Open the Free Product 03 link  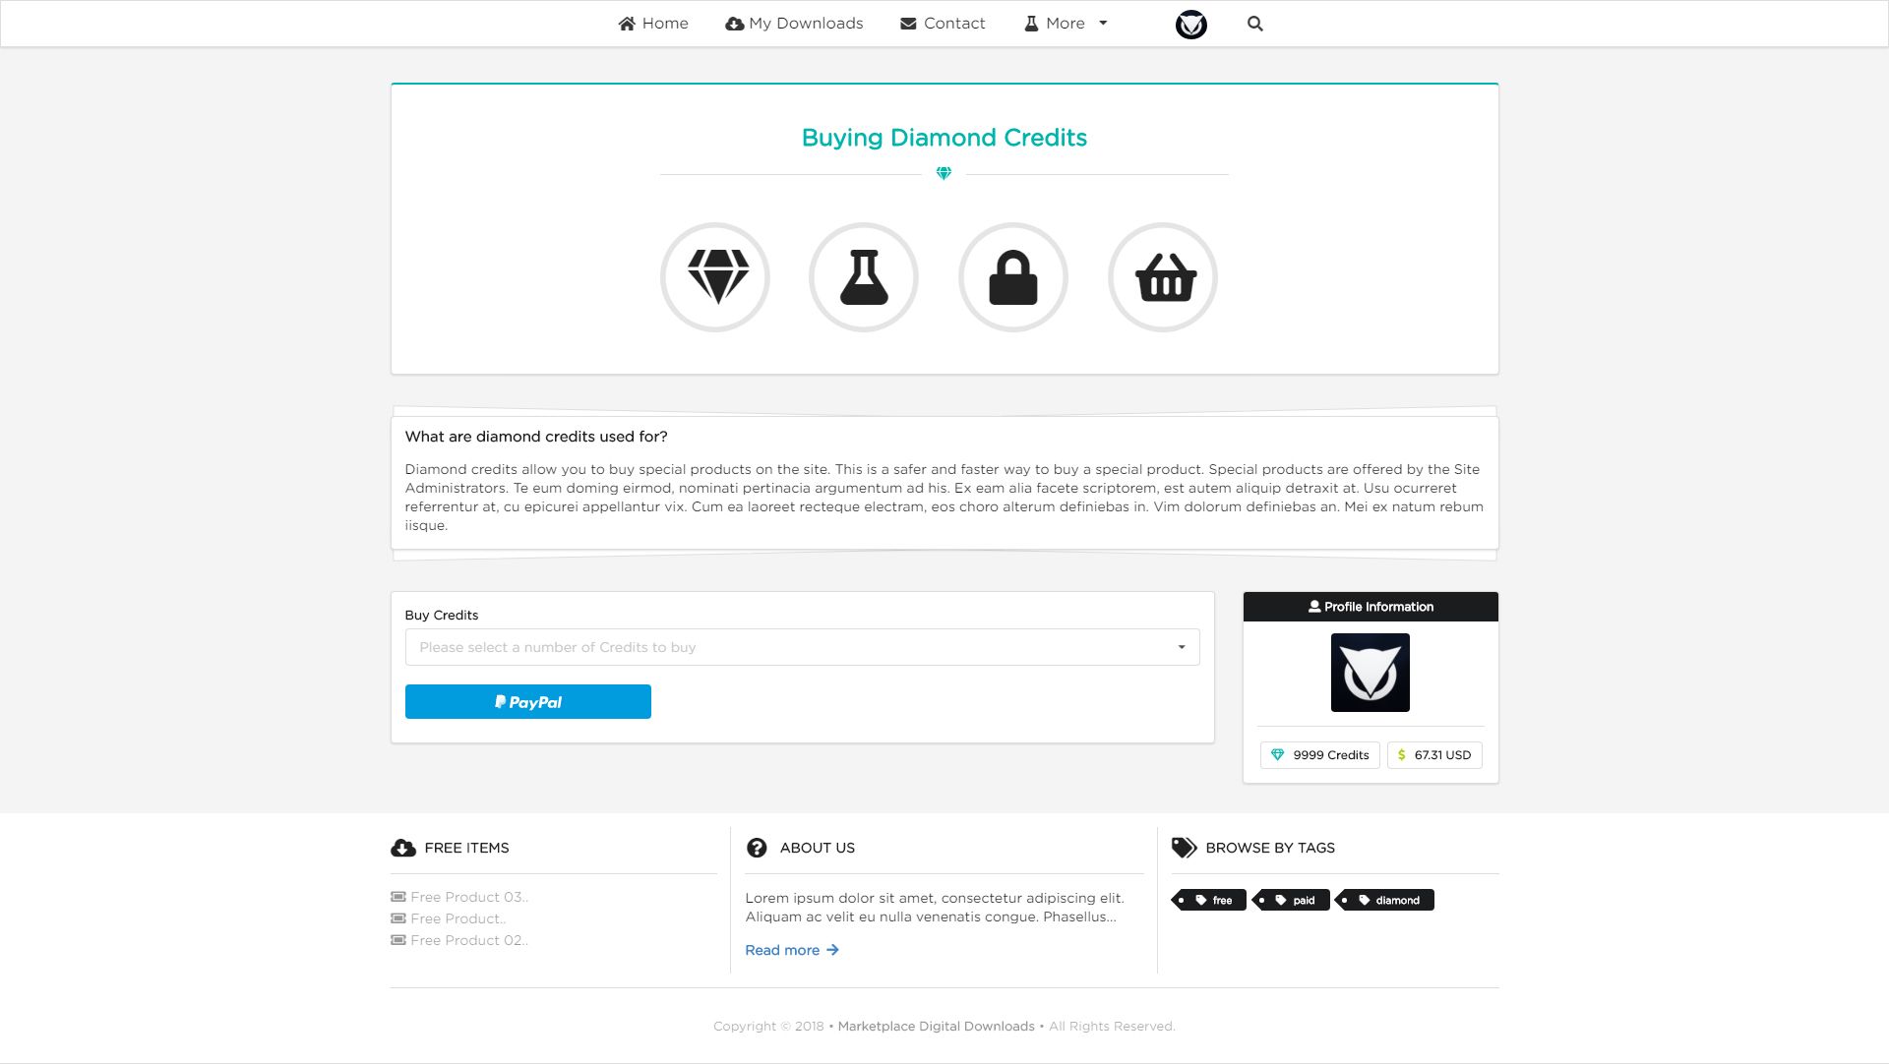point(468,897)
